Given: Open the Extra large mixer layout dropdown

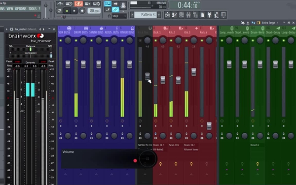Looking at the screenshot, I should pos(270,23).
